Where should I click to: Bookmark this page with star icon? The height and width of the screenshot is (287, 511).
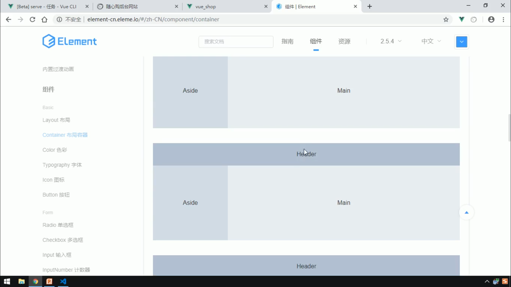446,19
